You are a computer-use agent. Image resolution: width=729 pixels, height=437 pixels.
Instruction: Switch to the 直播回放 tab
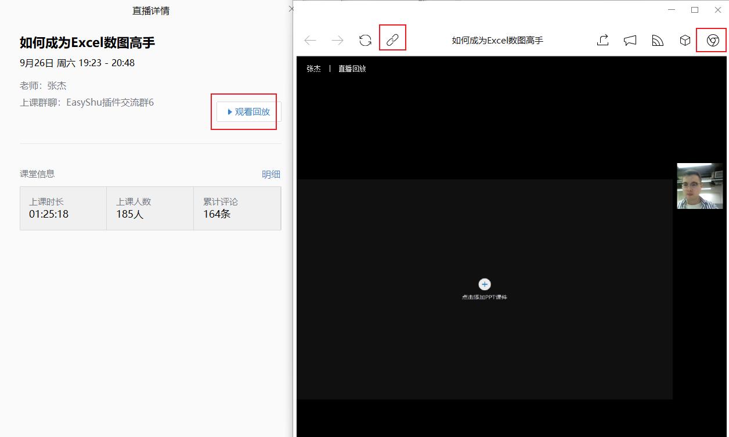click(352, 68)
